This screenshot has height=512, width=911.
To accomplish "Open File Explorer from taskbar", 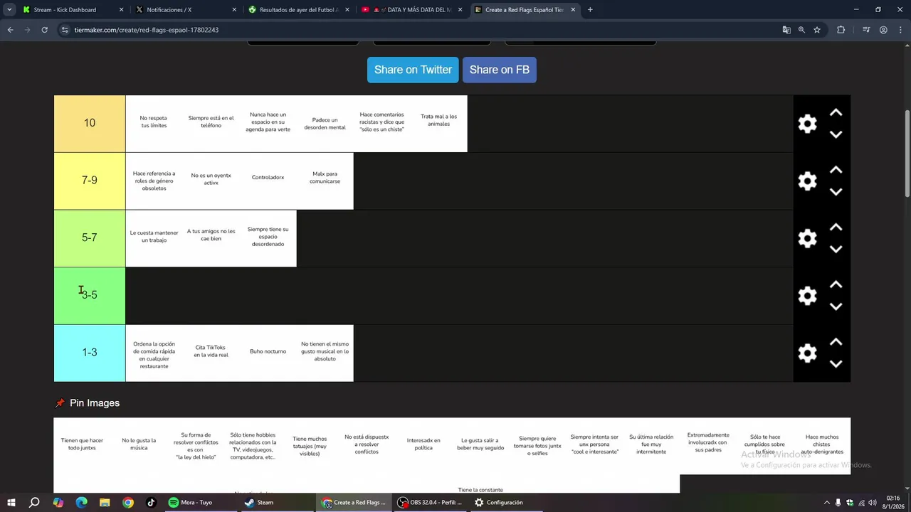I will [x=105, y=503].
